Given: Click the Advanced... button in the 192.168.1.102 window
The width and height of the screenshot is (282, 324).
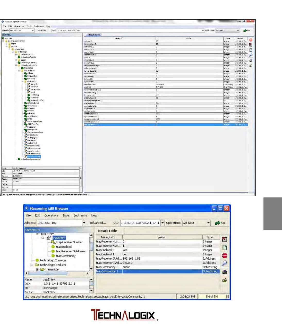Looking at the screenshot, I should click(x=98, y=223).
